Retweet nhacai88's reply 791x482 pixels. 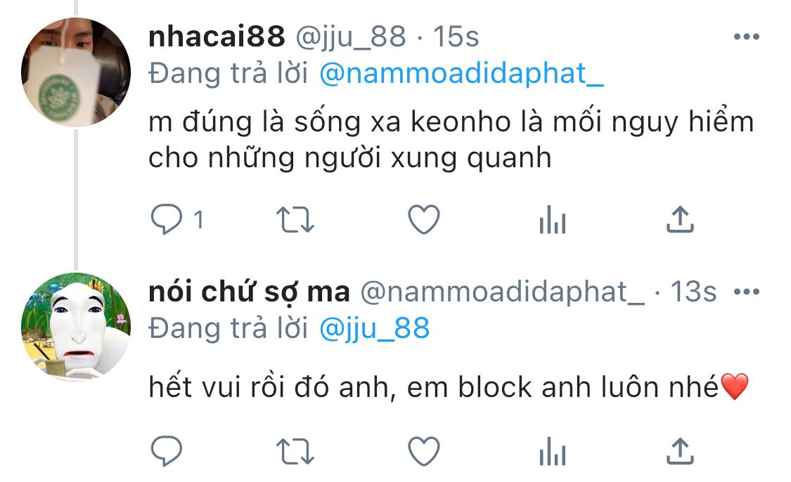295,220
